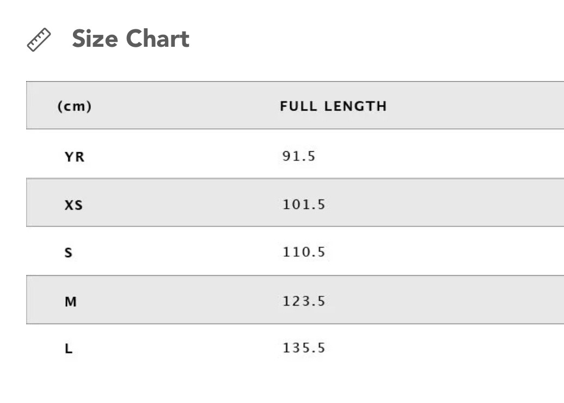The height and width of the screenshot is (403, 564).
Task: Select the M size row label
Action: tap(71, 302)
